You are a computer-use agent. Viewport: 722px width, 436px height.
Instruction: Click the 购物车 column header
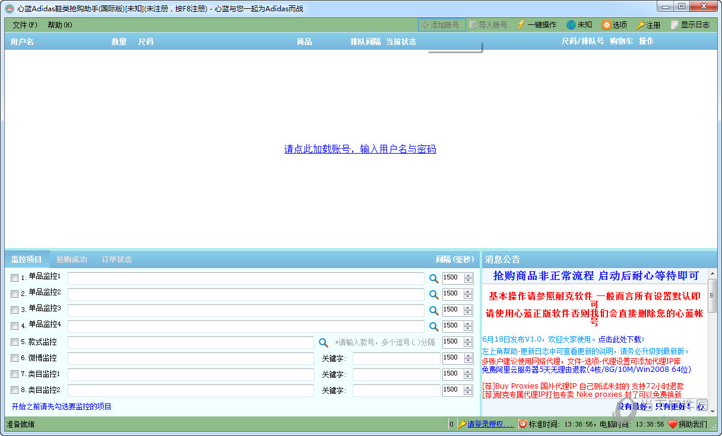(x=621, y=42)
